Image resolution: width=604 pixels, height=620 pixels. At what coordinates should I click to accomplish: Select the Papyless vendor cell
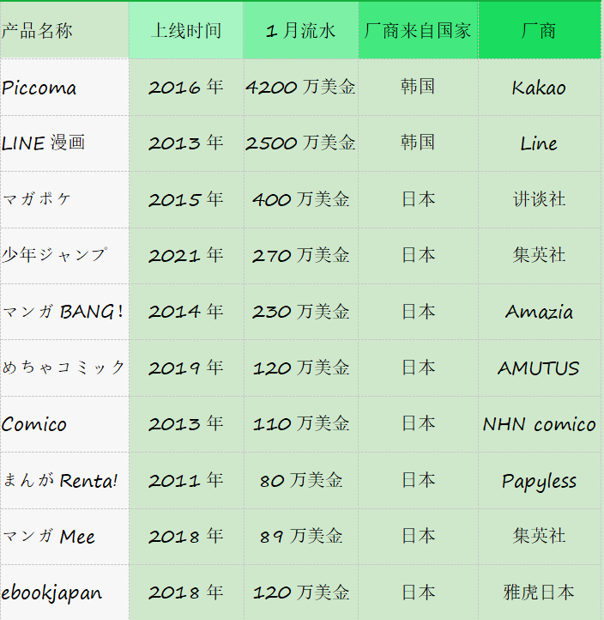[x=539, y=481]
